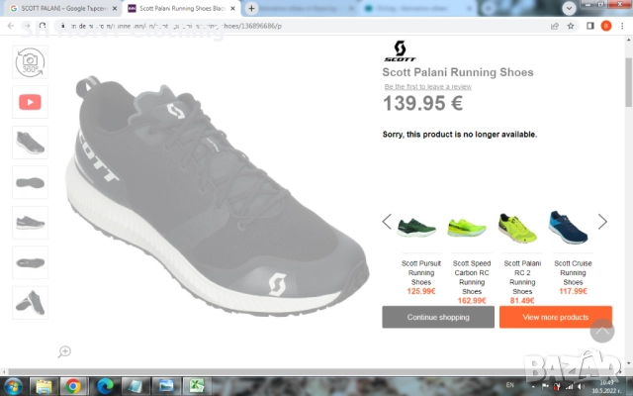This screenshot has width=633, height=396.
Task: Select the shoe sole thumbnail image
Action: click(30, 182)
